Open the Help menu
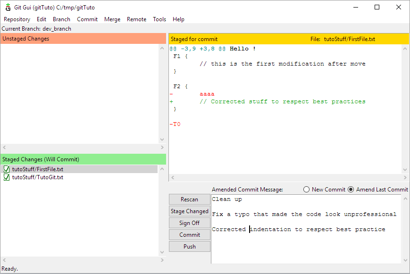Screen dimensions: 410x274 (x=178, y=19)
